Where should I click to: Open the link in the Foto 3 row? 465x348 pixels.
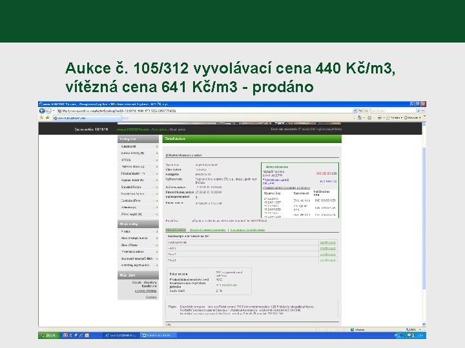tap(327, 260)
